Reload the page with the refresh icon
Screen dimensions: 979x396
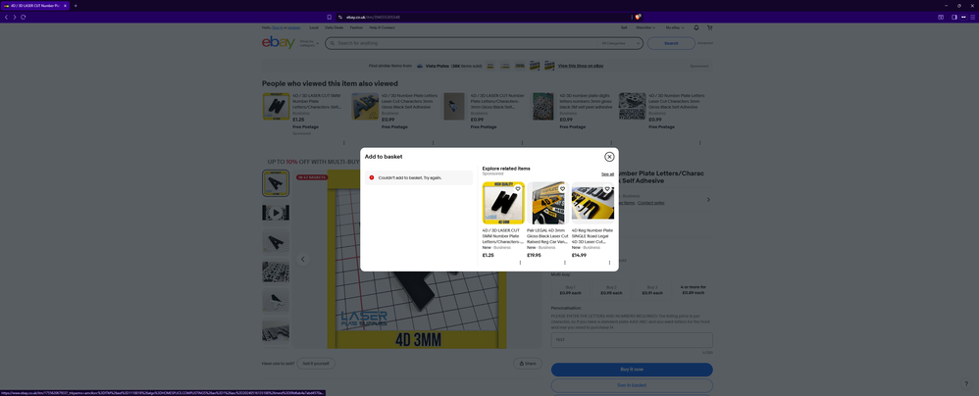[x=23, y=17]
